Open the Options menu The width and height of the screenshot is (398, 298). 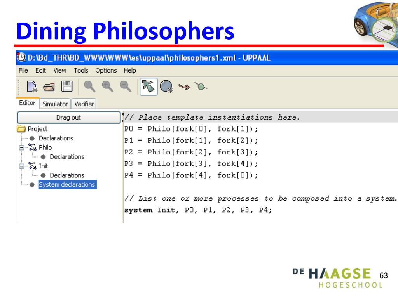pos(106,70)
